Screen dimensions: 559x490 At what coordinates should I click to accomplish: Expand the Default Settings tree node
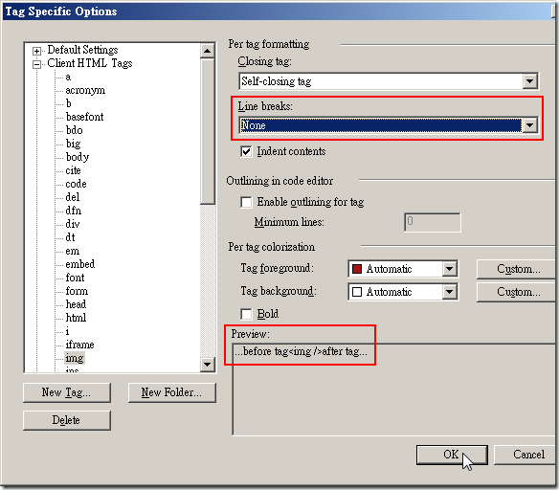[x=36, y=51]
